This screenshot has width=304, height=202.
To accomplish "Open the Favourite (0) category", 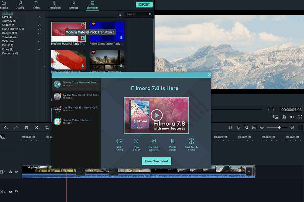I will pyautogui.click(x=10, y=53).
